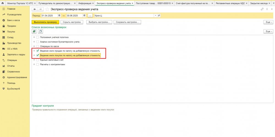
Task: Navigate back with the left arrow button
Action: [x=35, y=9]
